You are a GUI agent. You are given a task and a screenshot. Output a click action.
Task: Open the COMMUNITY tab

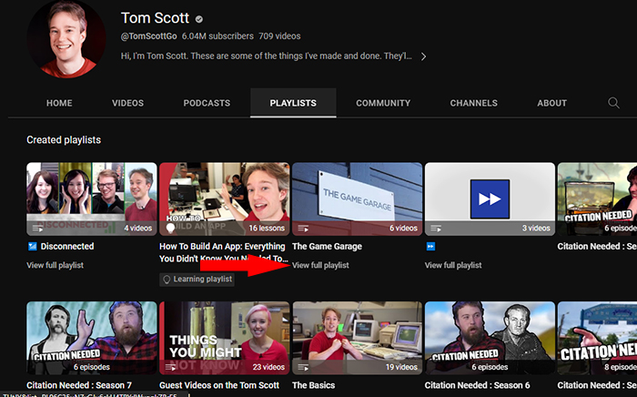click(x=383, y=103)
